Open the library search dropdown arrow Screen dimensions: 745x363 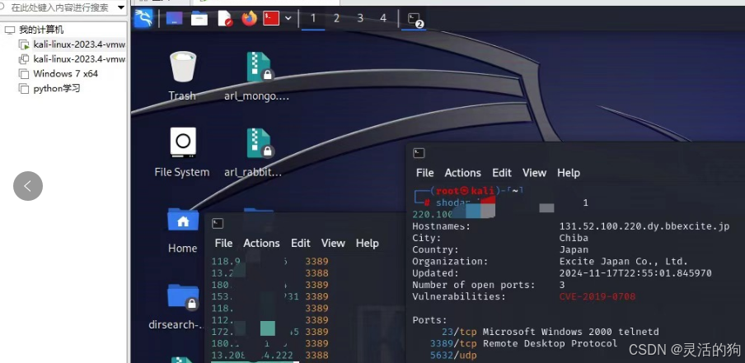click(x=120, y=7)
